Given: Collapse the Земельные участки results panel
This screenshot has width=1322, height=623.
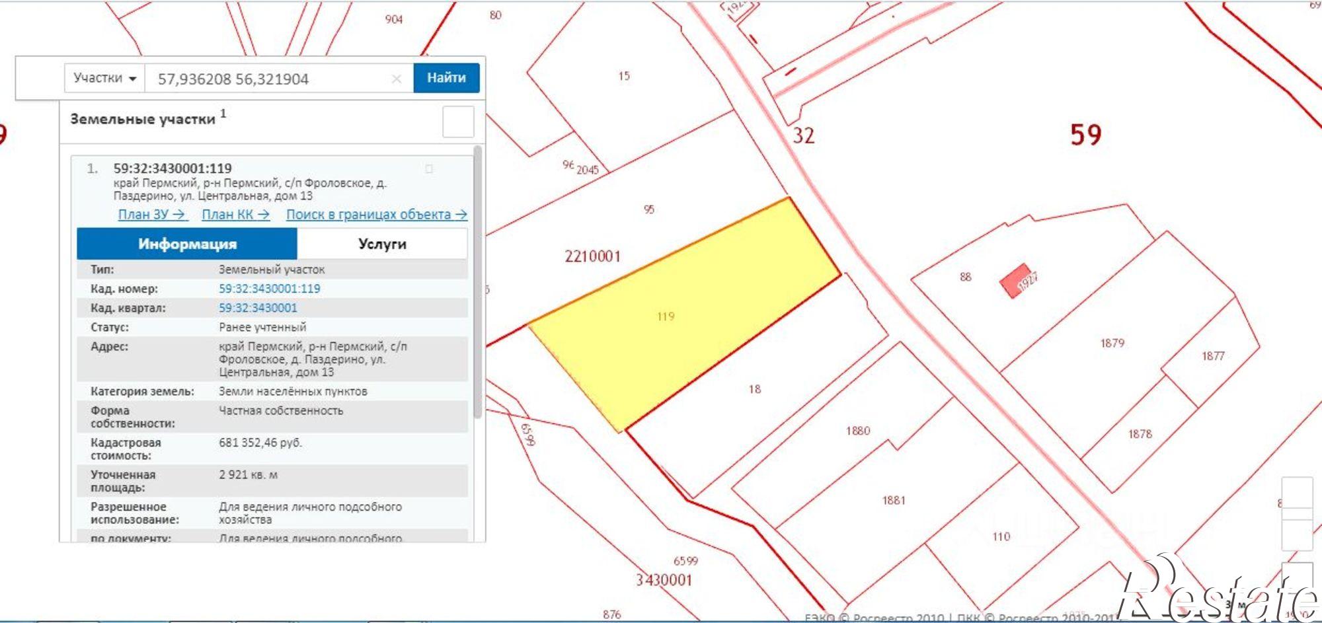Looking at the screenshot, I should point(458,122).
